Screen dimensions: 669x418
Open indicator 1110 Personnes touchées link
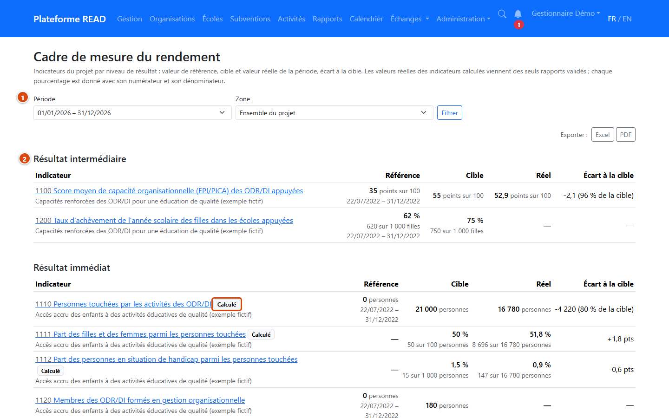click(x=123, y=304)
